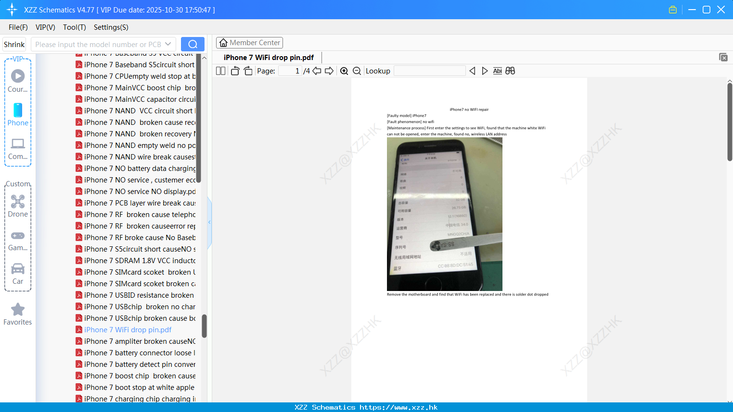The height and width of the screenshot is (412, 733).
Task: Open iPhone 7 SDRAM 1.8V VCC inductor
Action: coord(135,260)
